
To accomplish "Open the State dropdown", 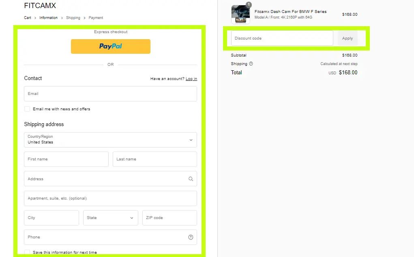I will (110, 218).
